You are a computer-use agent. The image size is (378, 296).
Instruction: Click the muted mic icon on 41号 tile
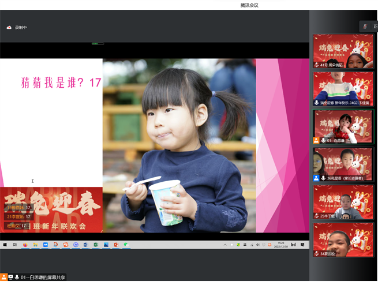[x=316, y=65]
